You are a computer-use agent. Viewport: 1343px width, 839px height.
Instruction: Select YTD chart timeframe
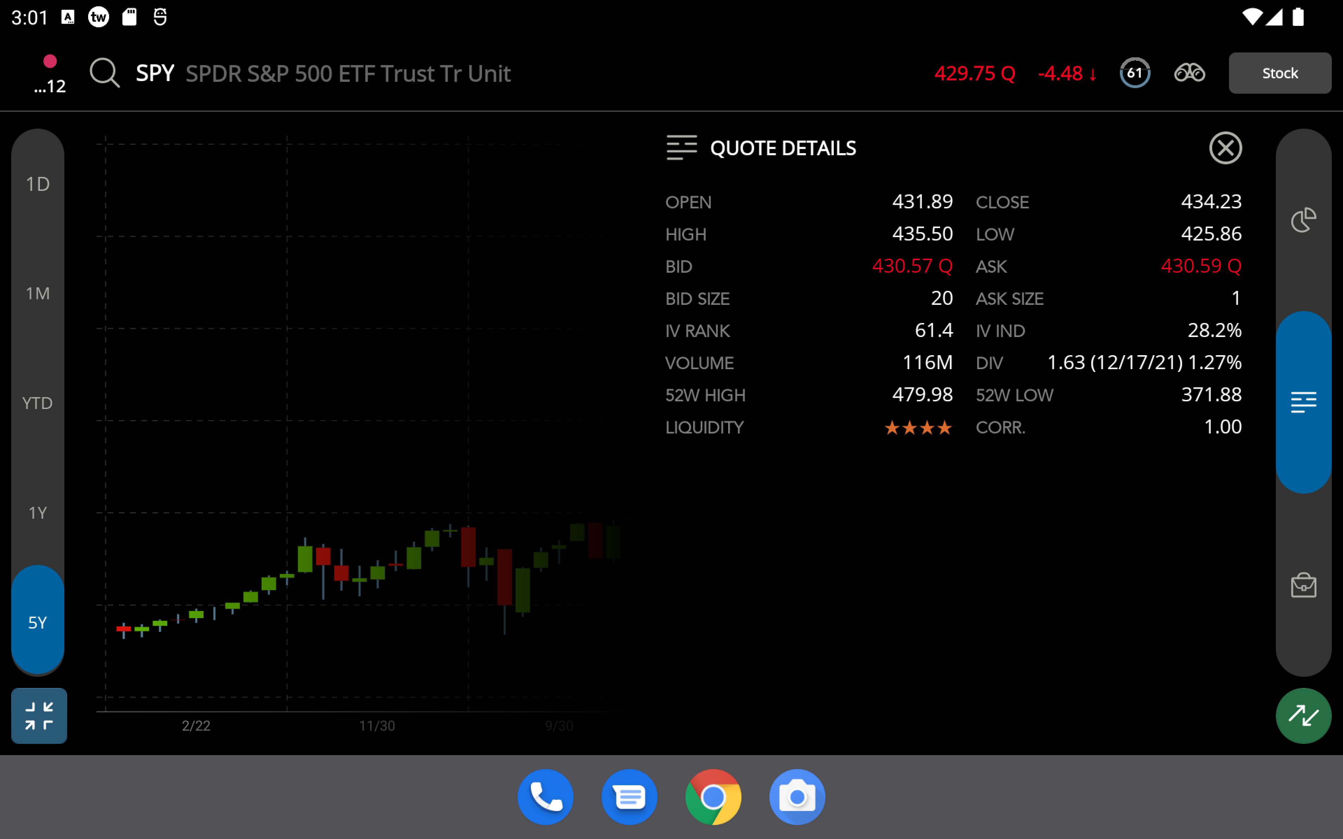click(x=38, y=403)
